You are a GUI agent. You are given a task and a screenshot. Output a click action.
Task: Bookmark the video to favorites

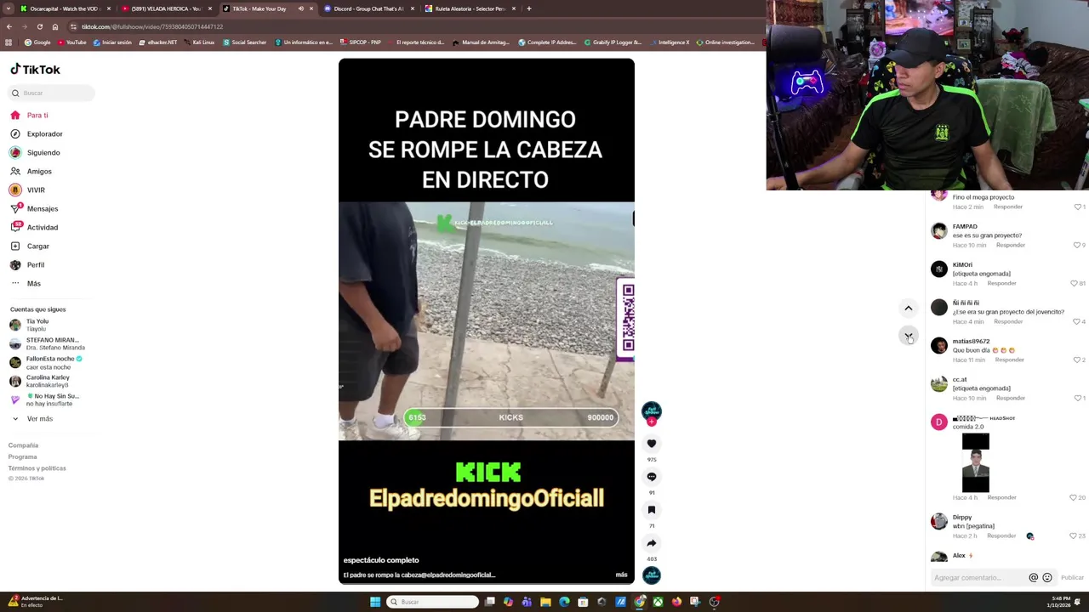click(652, 510)
